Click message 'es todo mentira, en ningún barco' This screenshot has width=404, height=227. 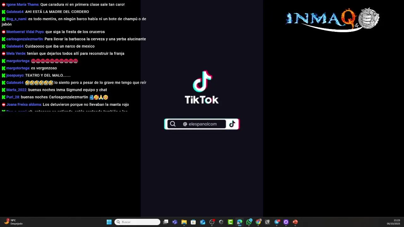74,22
